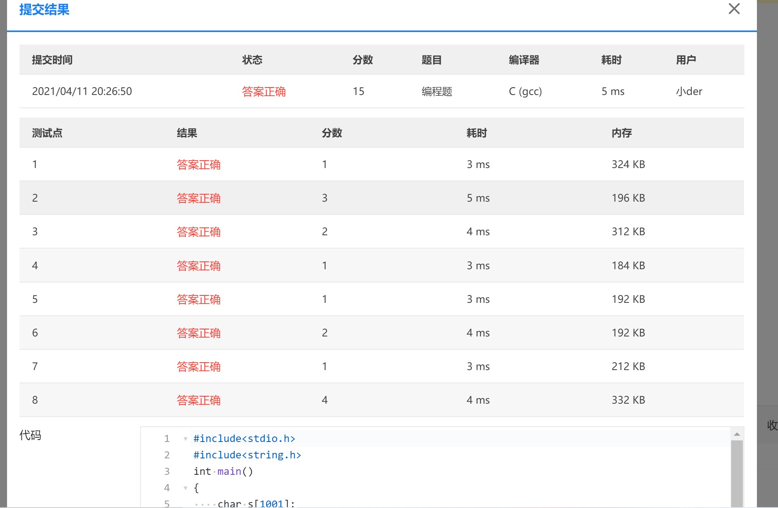Click the username 小der
This screenshot has height=508, width=778.
pyautogui.click(x=689, y=91)
